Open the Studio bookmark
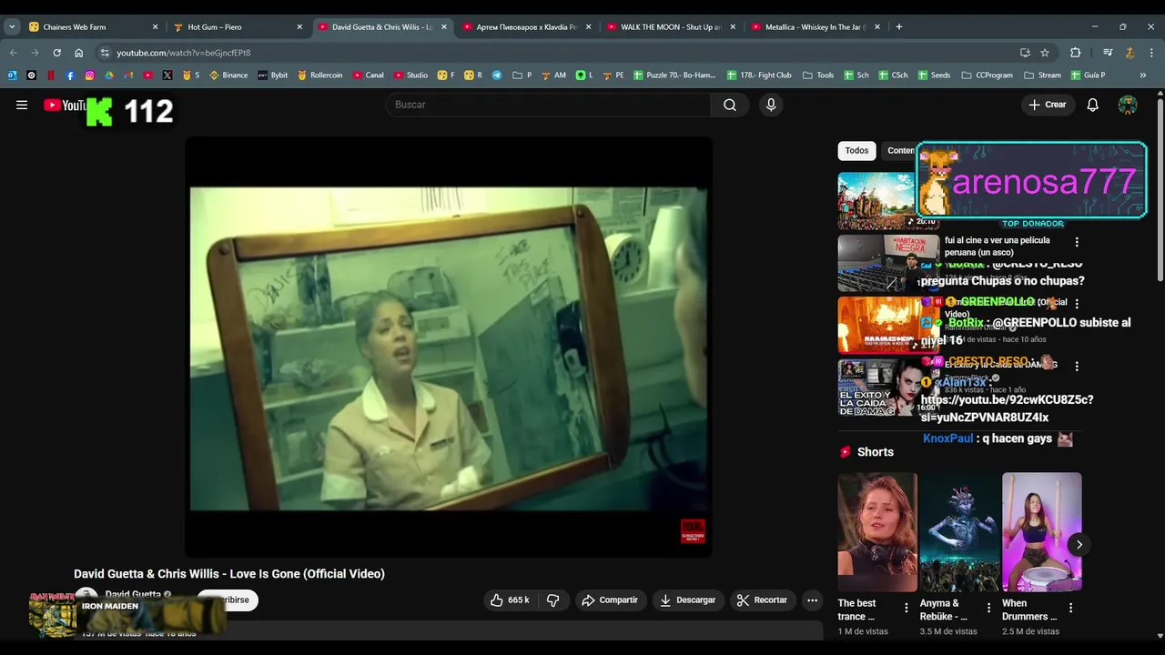The image size is (1165, 655). click(x=410, y=76)
